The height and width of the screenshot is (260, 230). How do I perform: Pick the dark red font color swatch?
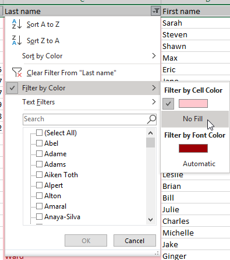(193, 149)
